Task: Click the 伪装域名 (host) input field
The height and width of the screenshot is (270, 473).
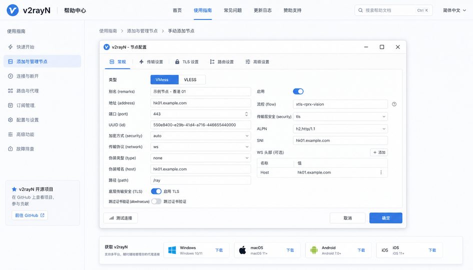Action: tap(201, 169)
